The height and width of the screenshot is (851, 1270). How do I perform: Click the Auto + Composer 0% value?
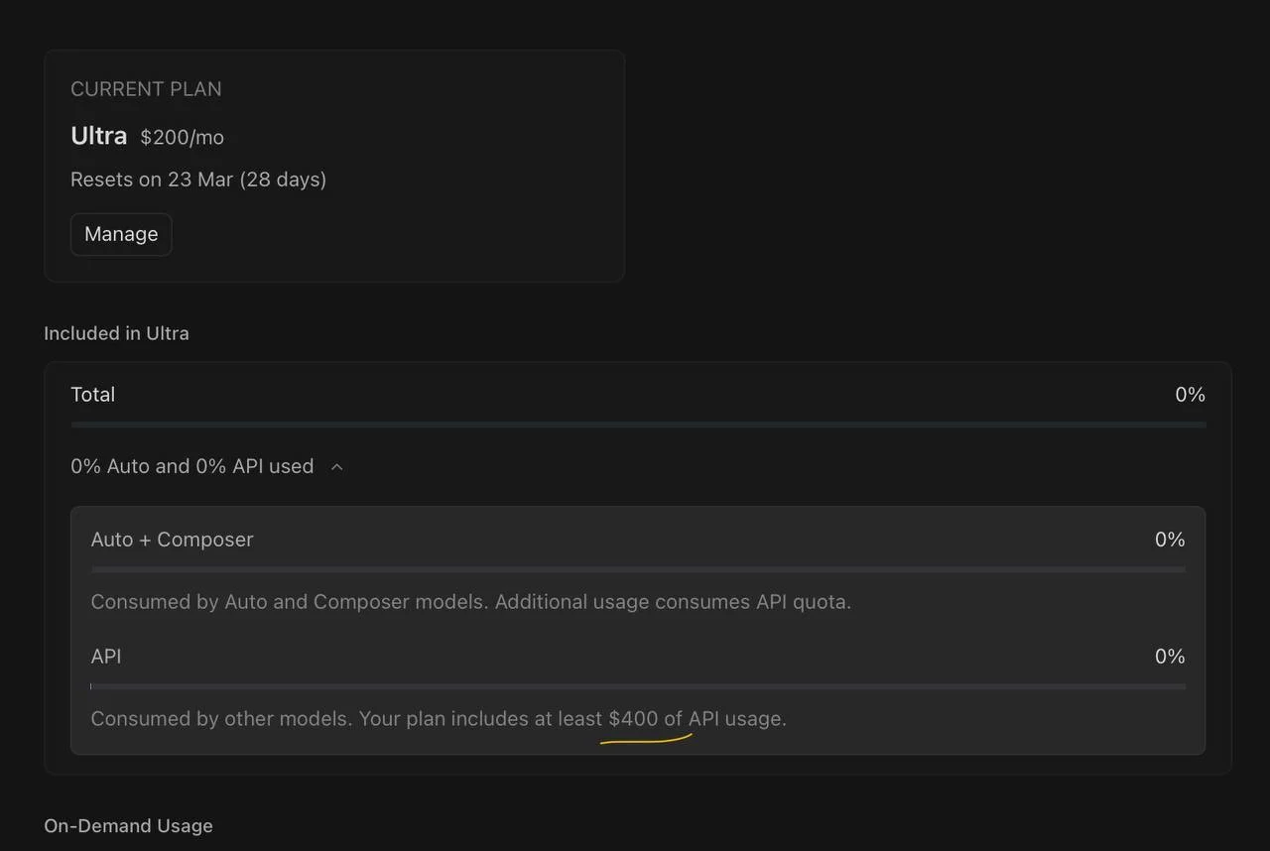pyautogui.click(x=1170, y=540)
